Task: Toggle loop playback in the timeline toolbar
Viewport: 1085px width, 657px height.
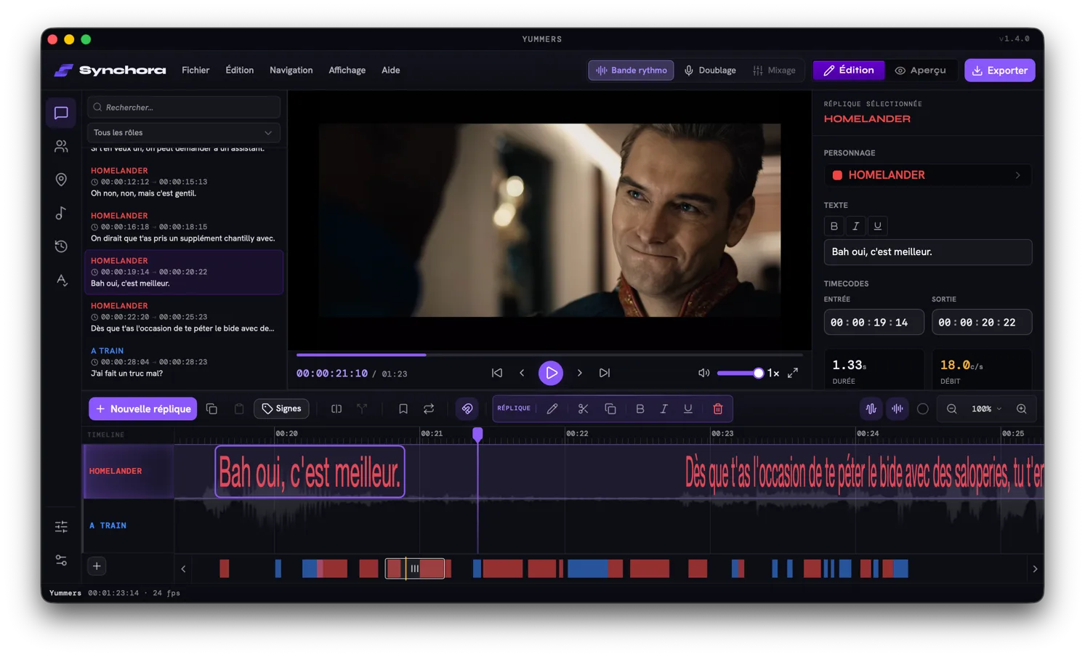Action: tap(429, 409)
